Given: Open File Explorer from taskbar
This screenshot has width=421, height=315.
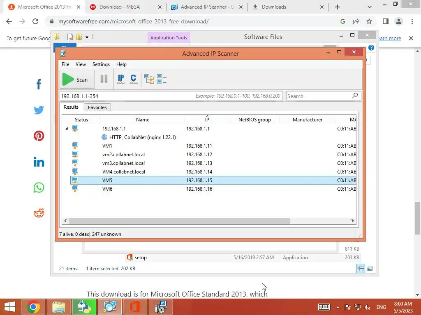Looking at the screenshot, I should tap(59, 307).
